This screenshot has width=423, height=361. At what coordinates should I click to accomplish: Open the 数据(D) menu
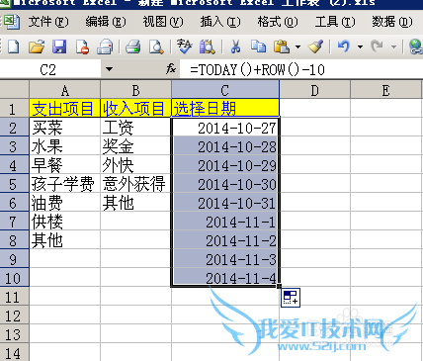pos(392,22)
